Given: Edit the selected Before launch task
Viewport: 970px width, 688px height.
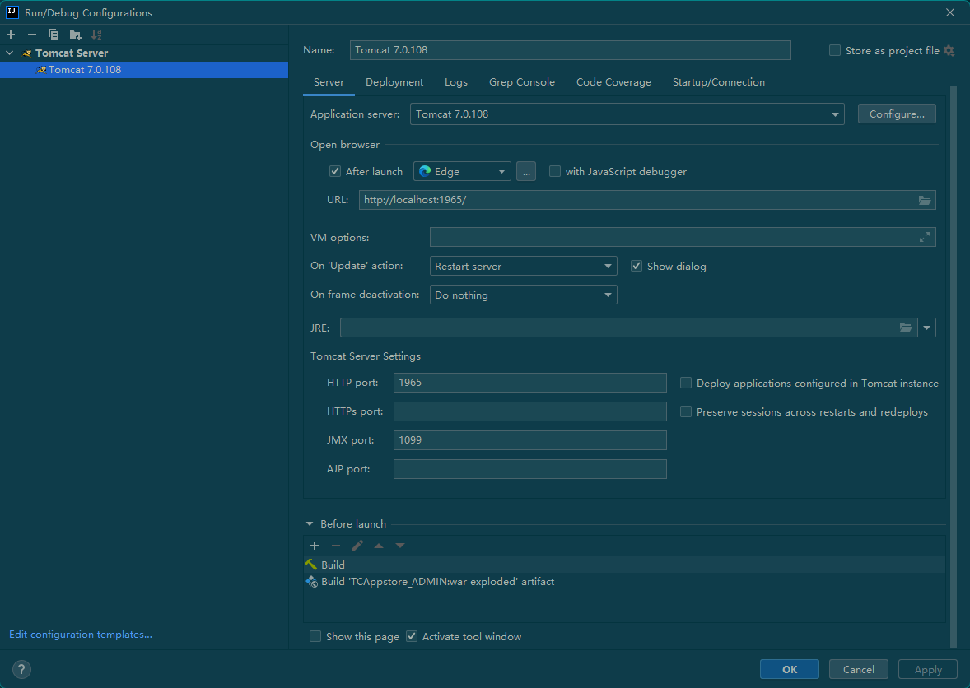Looking at the screenshot, I should pos(357,545).
